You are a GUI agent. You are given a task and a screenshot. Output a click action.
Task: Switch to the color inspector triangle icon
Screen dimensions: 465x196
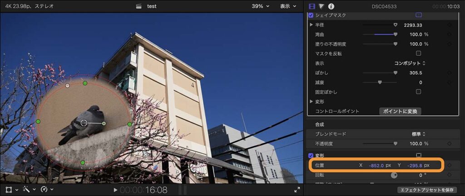(x=322, y=6)
